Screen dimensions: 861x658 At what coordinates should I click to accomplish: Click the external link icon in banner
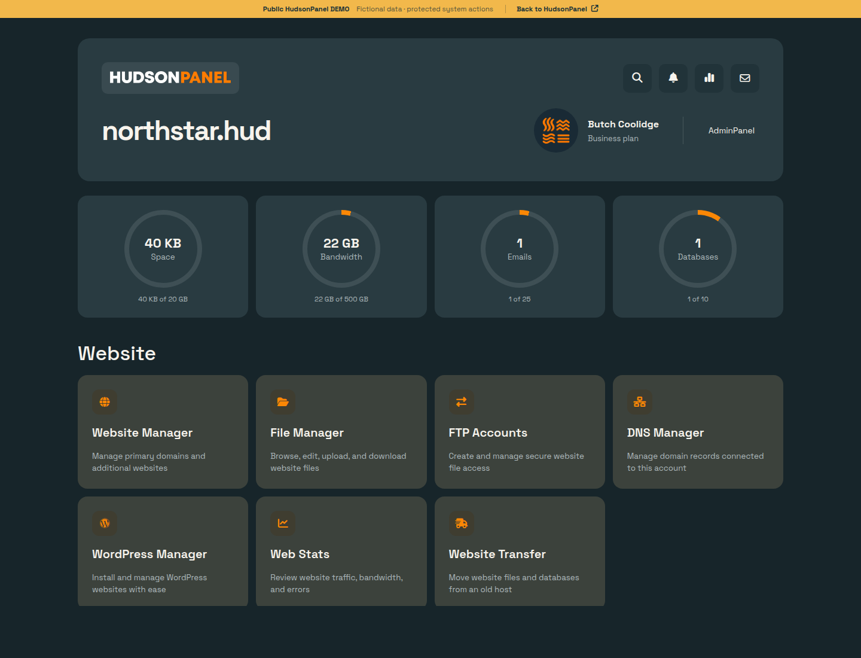click(594, 8)
